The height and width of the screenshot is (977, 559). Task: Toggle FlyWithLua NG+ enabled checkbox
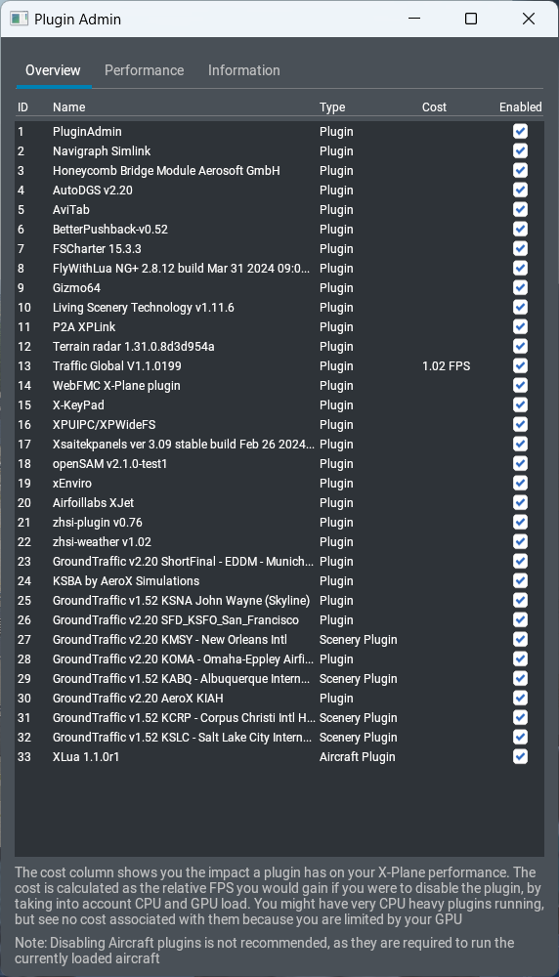520,268
